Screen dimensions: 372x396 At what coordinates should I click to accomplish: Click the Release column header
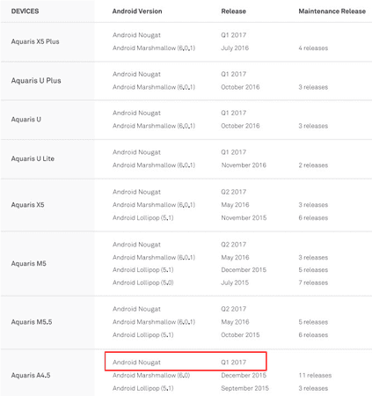[x=233, y=11]
